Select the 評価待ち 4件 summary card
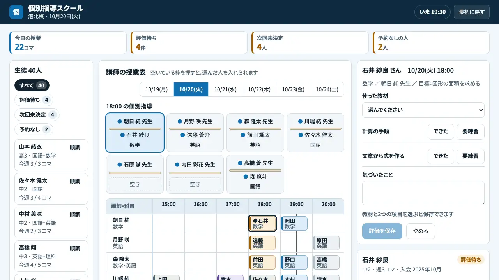The image size is (499, 280). coord(189,43)
